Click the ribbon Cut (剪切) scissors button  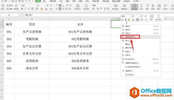coord(10,5)
